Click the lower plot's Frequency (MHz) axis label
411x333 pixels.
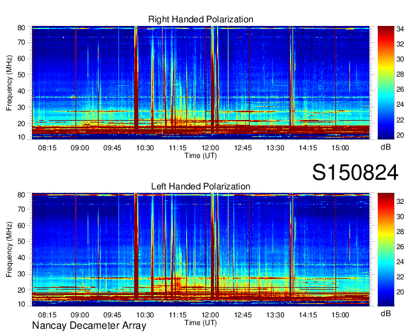[x=9, y=249]
